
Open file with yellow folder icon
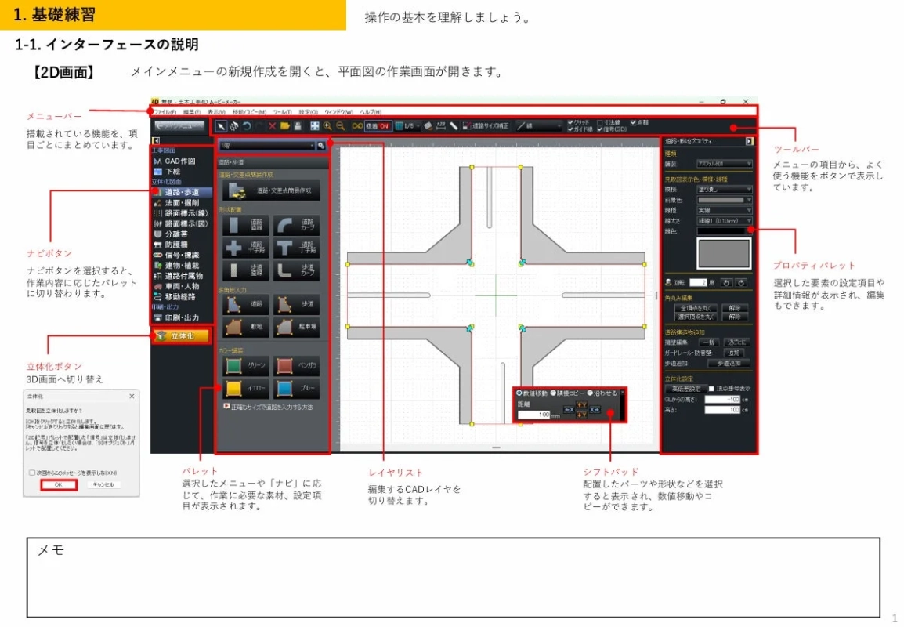[x=285, y=125]
